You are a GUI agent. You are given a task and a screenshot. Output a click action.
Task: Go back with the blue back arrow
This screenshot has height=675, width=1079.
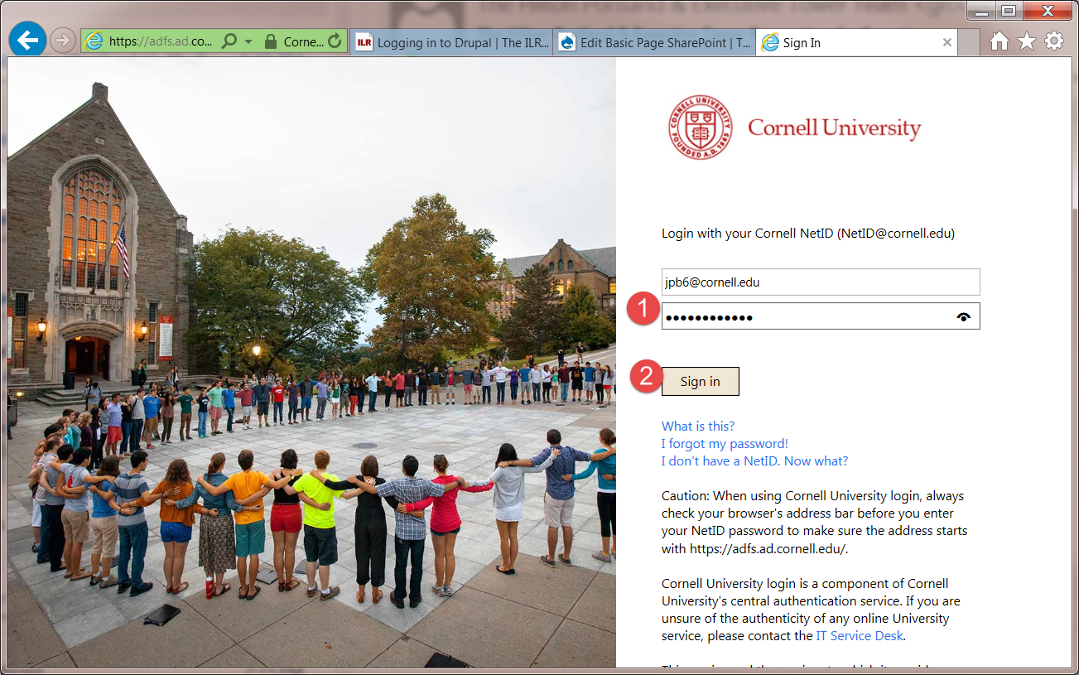coord(27,40)
